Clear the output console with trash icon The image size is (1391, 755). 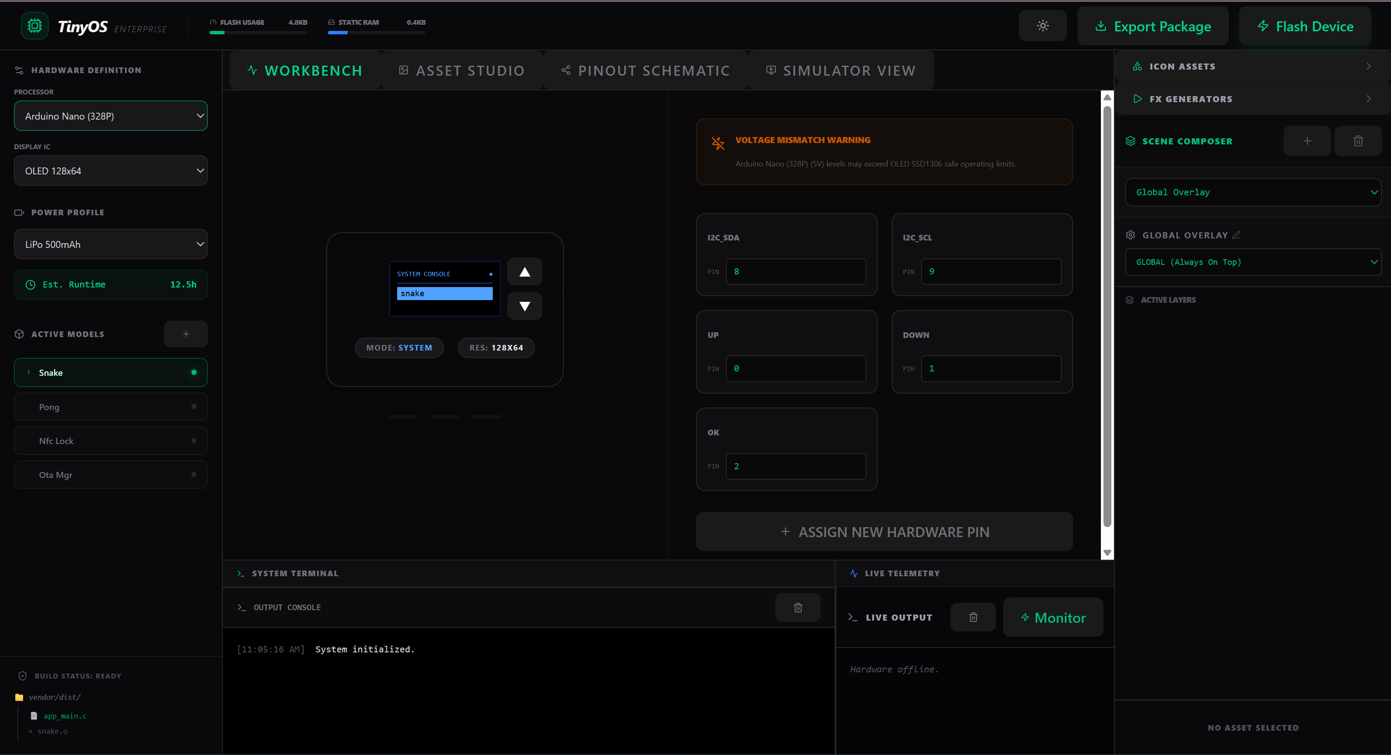point(798,607)
